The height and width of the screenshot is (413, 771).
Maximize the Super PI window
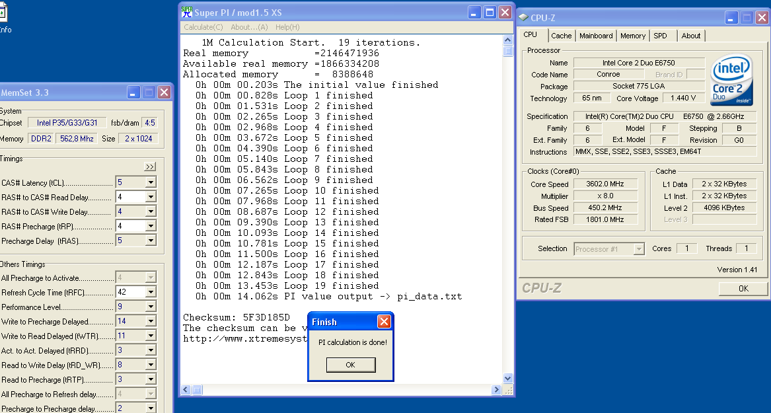[490, 13]
